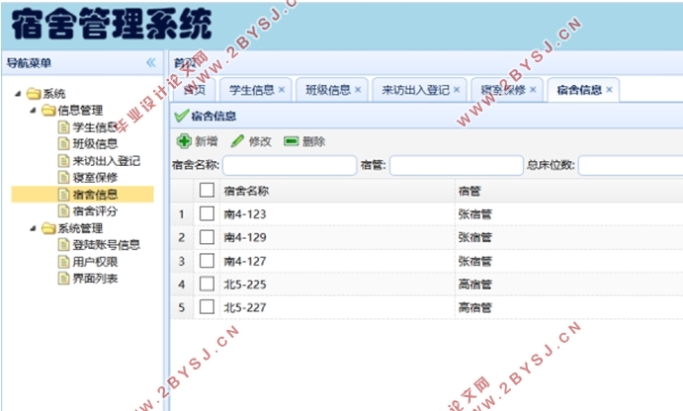
Task: Click row number 3 cell
Action: click(x=182, y=261)
